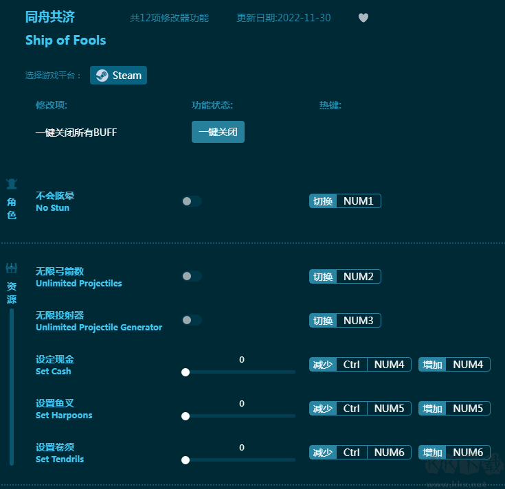The width and height of the screenshot is (505, 489).
Task: Click the Set Cash slider handle
Action: 186,372
